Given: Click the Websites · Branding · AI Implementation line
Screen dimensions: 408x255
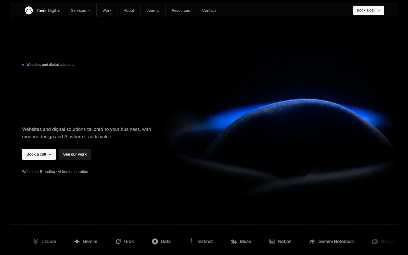Looking at the screenshot, I should [55, 172].
